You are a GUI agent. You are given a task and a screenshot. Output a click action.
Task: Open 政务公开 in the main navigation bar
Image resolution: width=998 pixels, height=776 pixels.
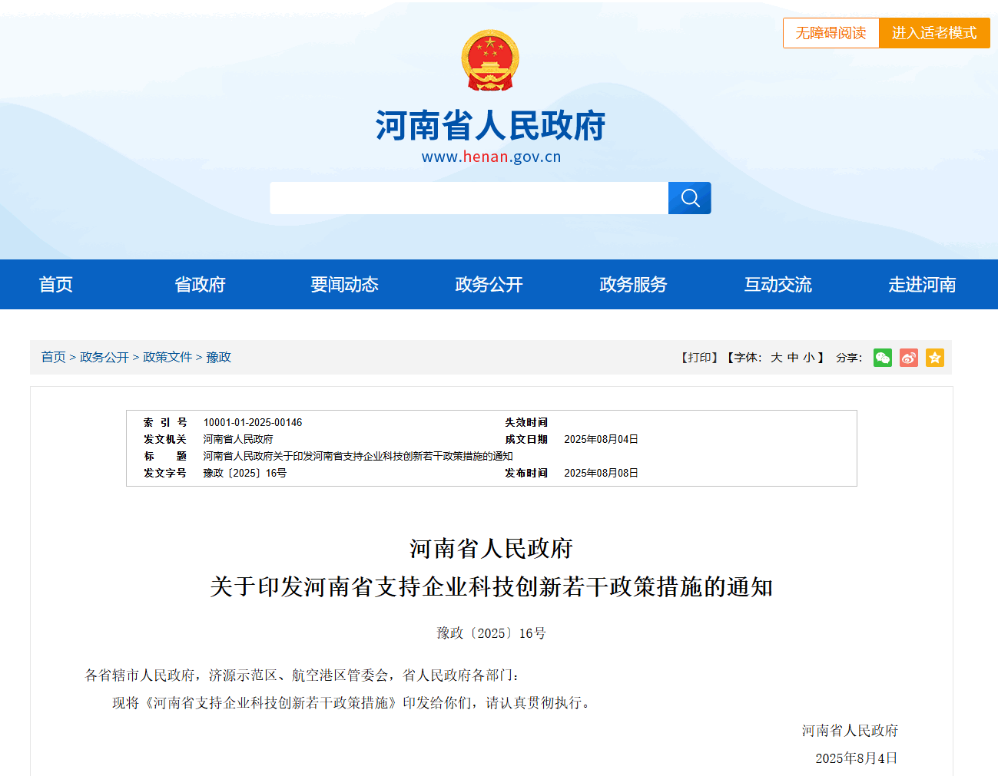[489, 285]
